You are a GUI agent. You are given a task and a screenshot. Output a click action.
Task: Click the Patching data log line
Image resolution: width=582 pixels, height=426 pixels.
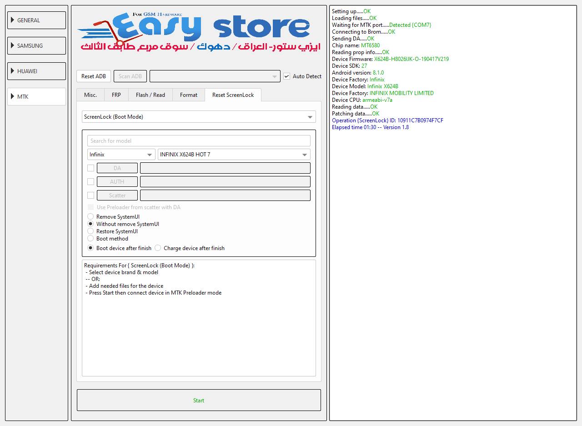point(356,114)
